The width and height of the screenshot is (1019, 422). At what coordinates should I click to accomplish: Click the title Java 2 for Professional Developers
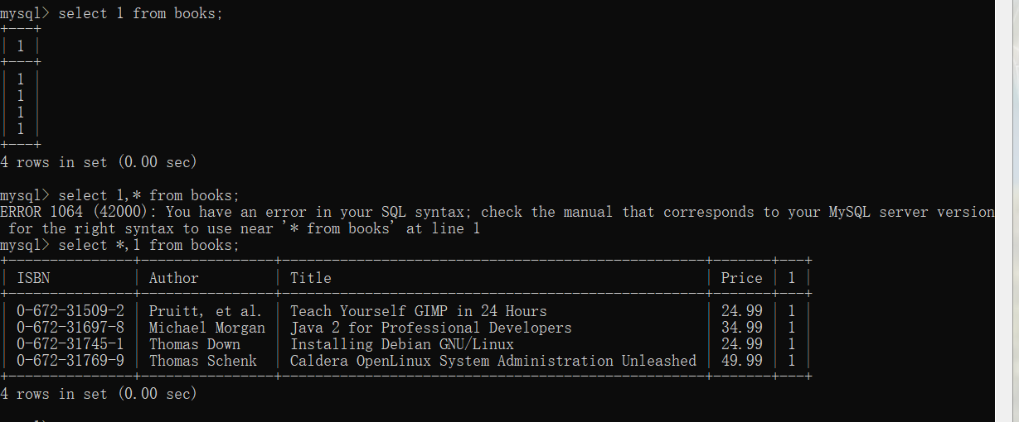point(430,328)
